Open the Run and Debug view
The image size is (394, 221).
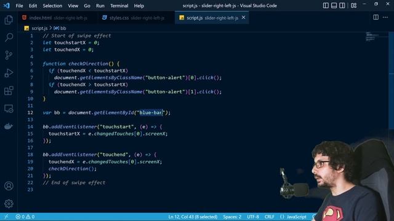click(9, 73)
